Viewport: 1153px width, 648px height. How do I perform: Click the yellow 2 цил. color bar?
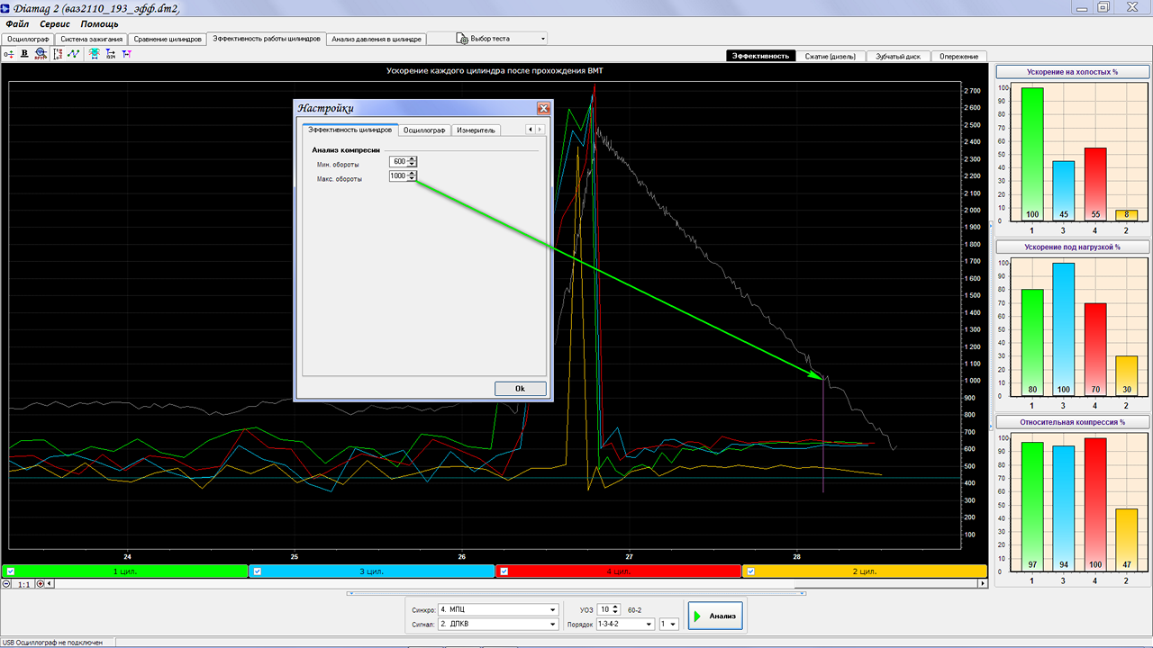pos(865,571)
